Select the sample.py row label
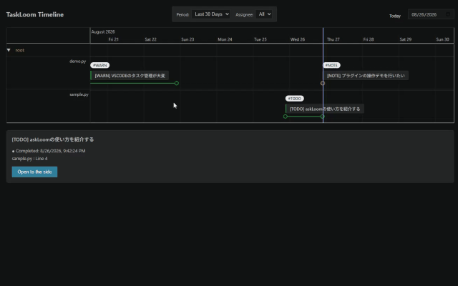This screenshot has height=286, width=458. pyautogui.click(x=79, y=94)
